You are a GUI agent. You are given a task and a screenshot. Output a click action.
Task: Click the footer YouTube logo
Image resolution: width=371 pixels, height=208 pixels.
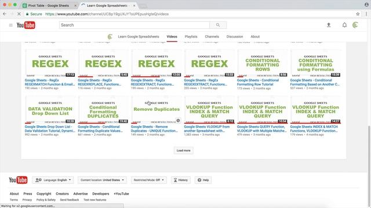[x=18, y=180]
